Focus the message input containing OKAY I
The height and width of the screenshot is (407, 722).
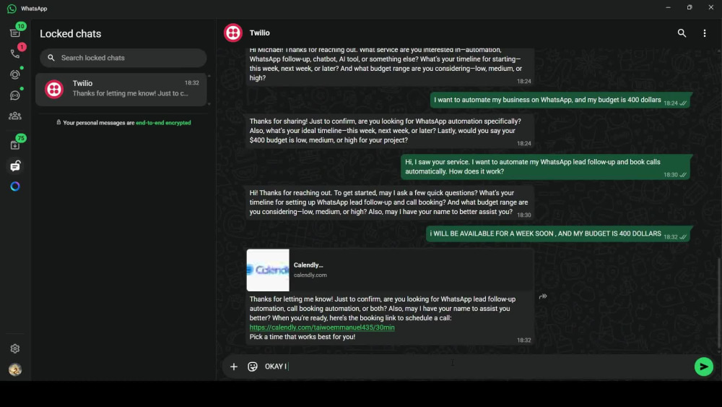[x=477, y=367]
